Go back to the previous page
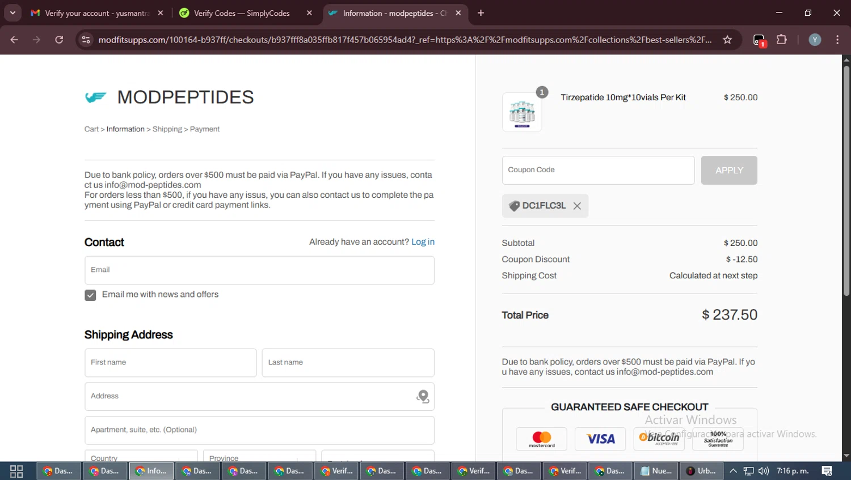This screenshot has width=851, height=480. click(x=14, y=40)
